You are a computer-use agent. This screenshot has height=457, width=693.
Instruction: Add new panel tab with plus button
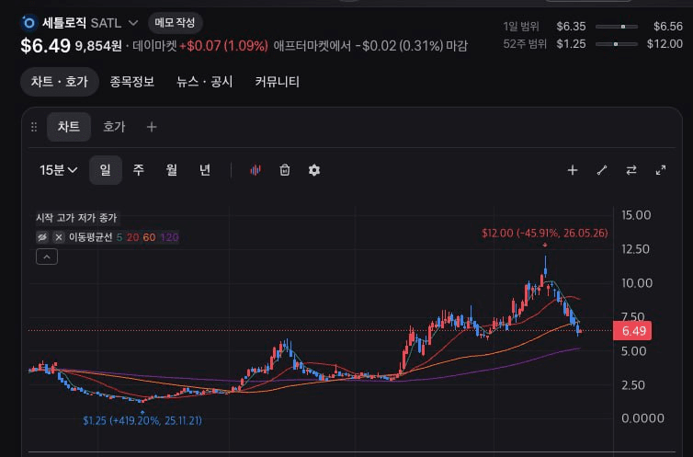coord(152,127)
